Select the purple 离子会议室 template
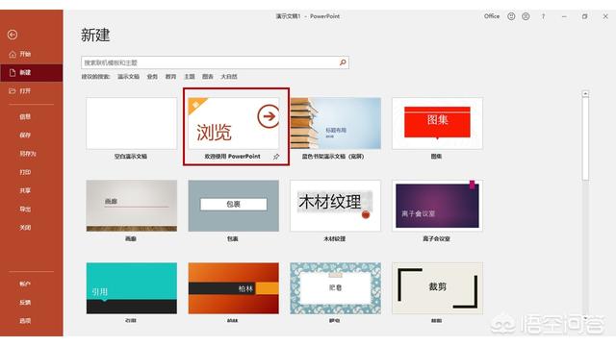This screenshot has width=616, height=346. [437, 206]
